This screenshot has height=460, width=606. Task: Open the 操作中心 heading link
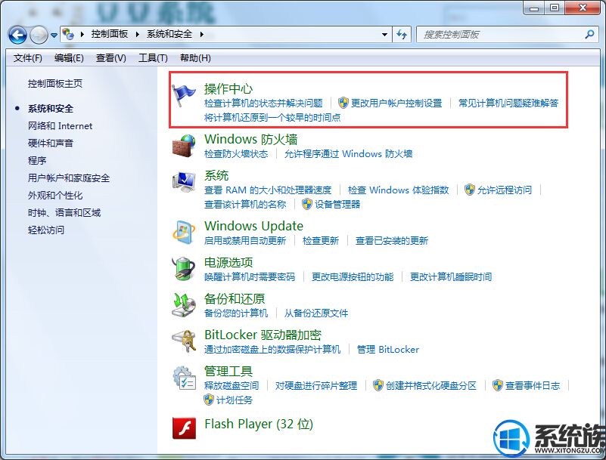click(228, 89)
